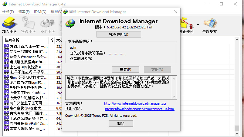Image resolution: width=244 pixels, height=137 pixels.
Task: Click the IDM logo in the About dialog
Action: click(71, 23)
